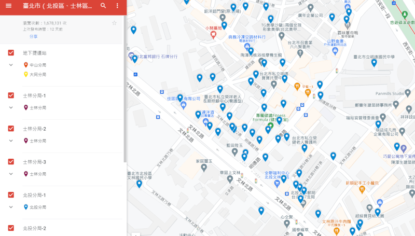Click the 新順記手工小籠包 restaurant marker
This screenshot has width=415, height=236.
pos(362,189)
